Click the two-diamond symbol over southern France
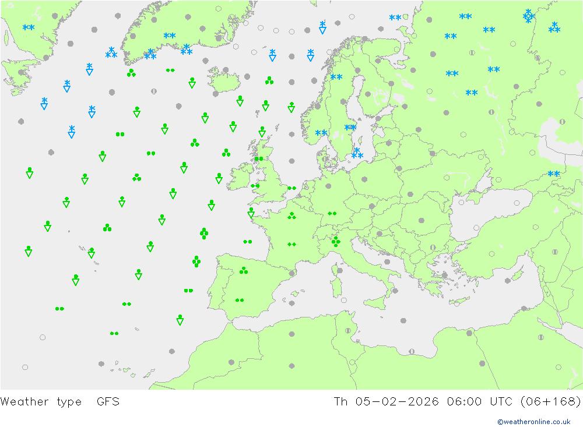Screen dimensions: 583x427 [292, 245]
